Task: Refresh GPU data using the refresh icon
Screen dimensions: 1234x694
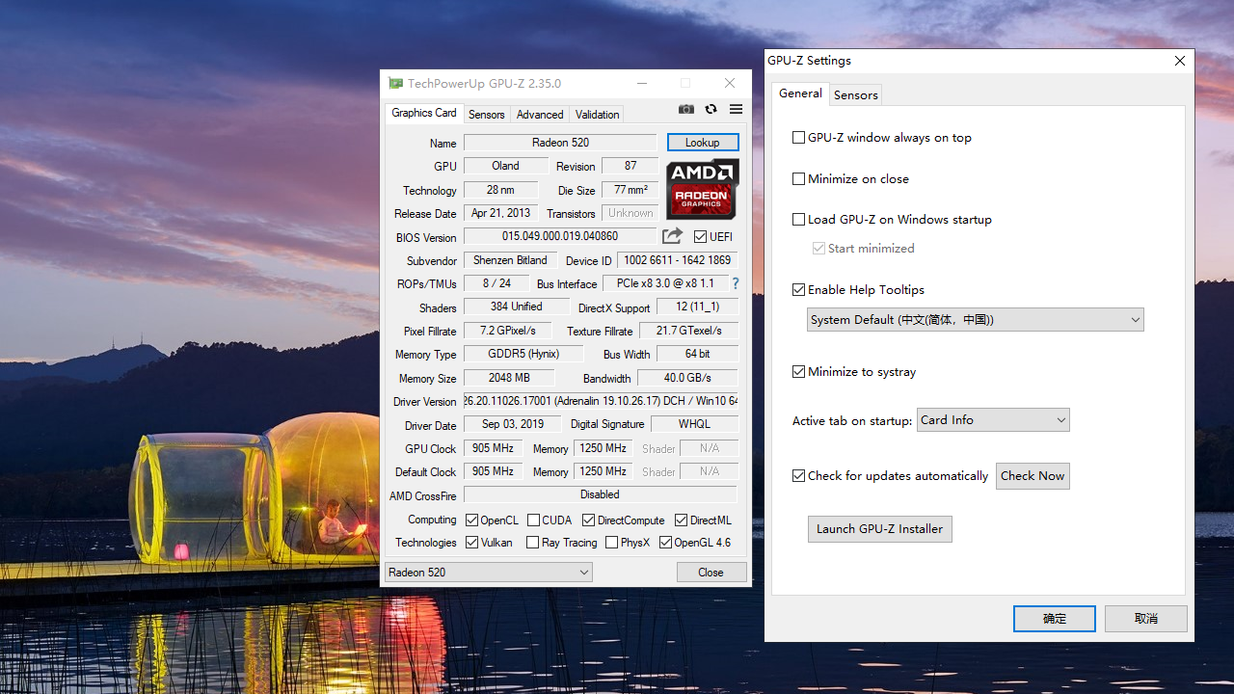Action: (x=711, y=109)
